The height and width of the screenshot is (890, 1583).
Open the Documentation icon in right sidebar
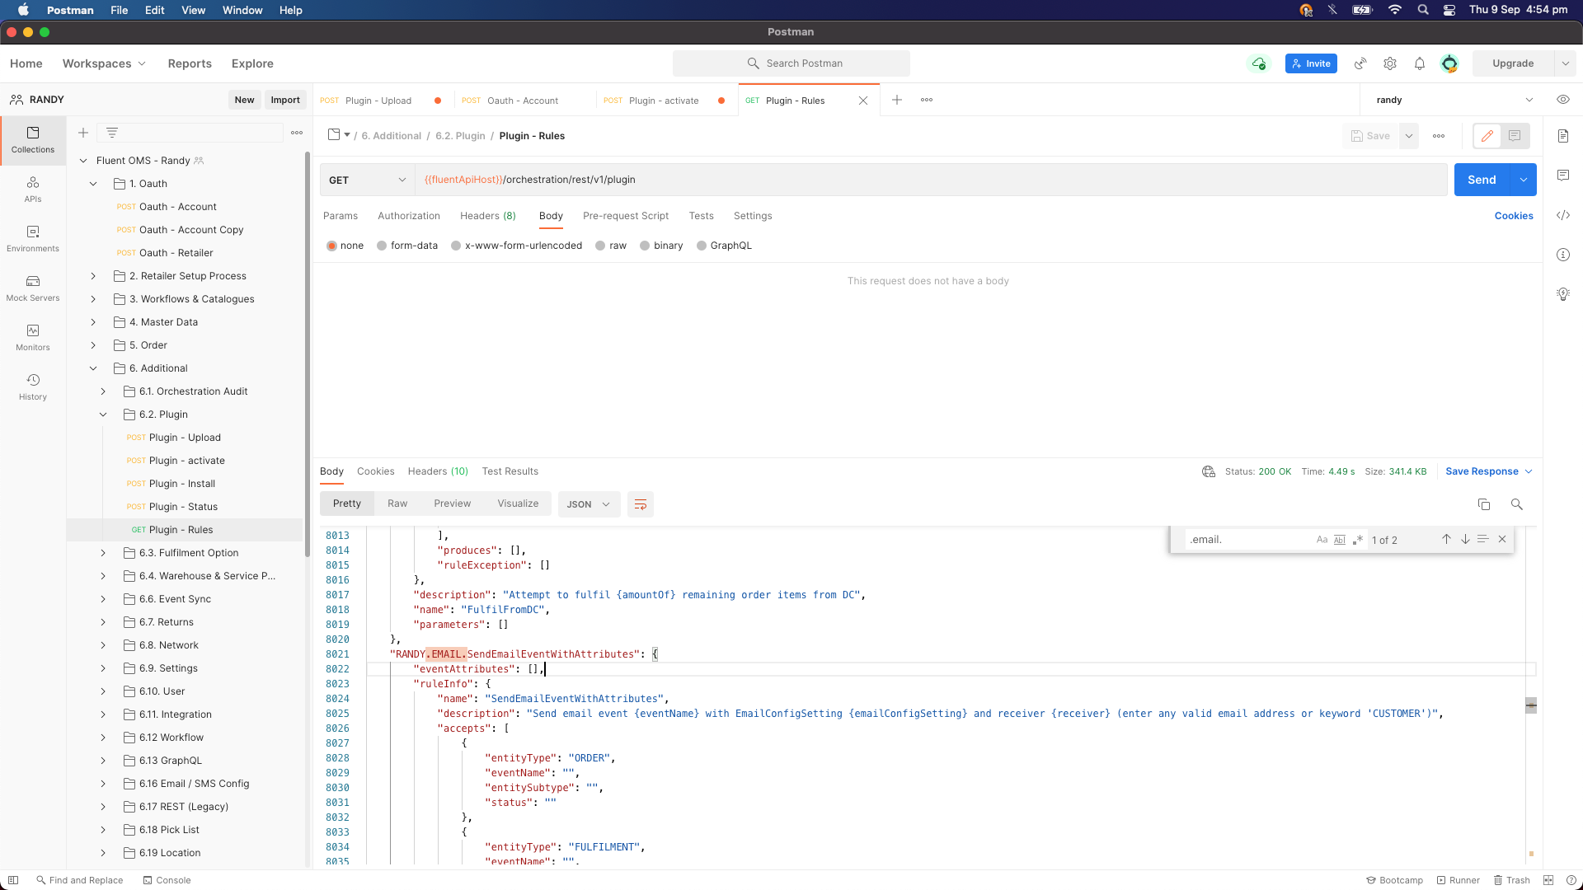(1563, 136)
